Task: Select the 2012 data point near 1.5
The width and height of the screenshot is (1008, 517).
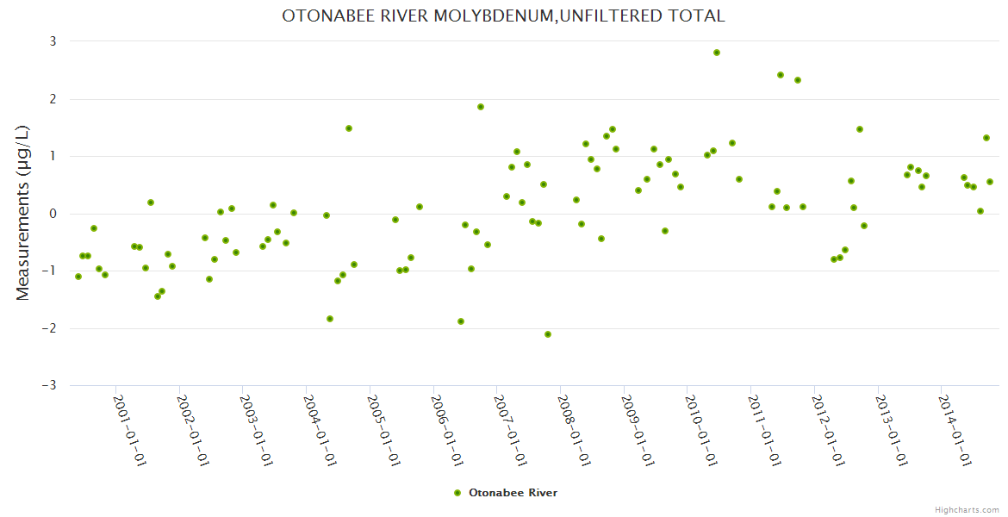Action: (x=860, y=129)
